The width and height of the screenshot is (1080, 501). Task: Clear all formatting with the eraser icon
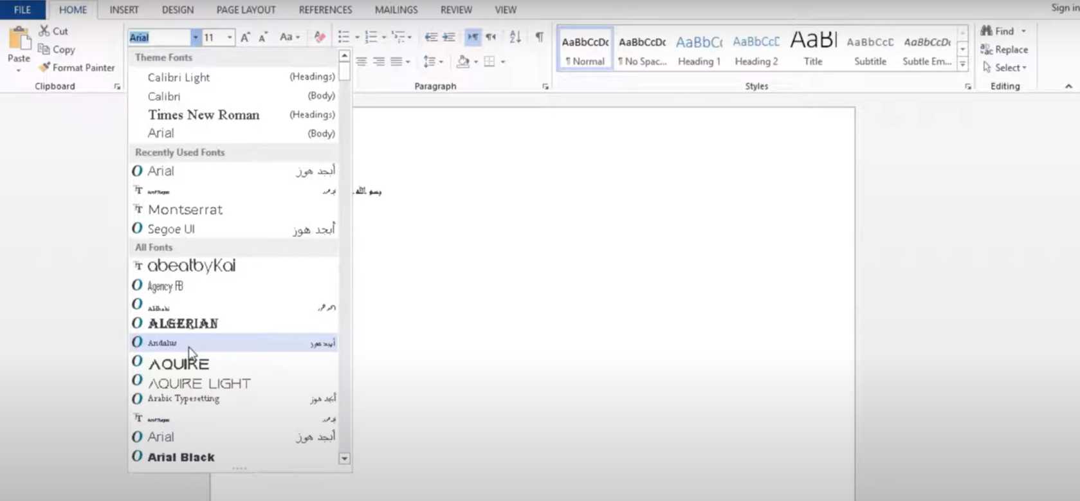(x=320, y=37)
